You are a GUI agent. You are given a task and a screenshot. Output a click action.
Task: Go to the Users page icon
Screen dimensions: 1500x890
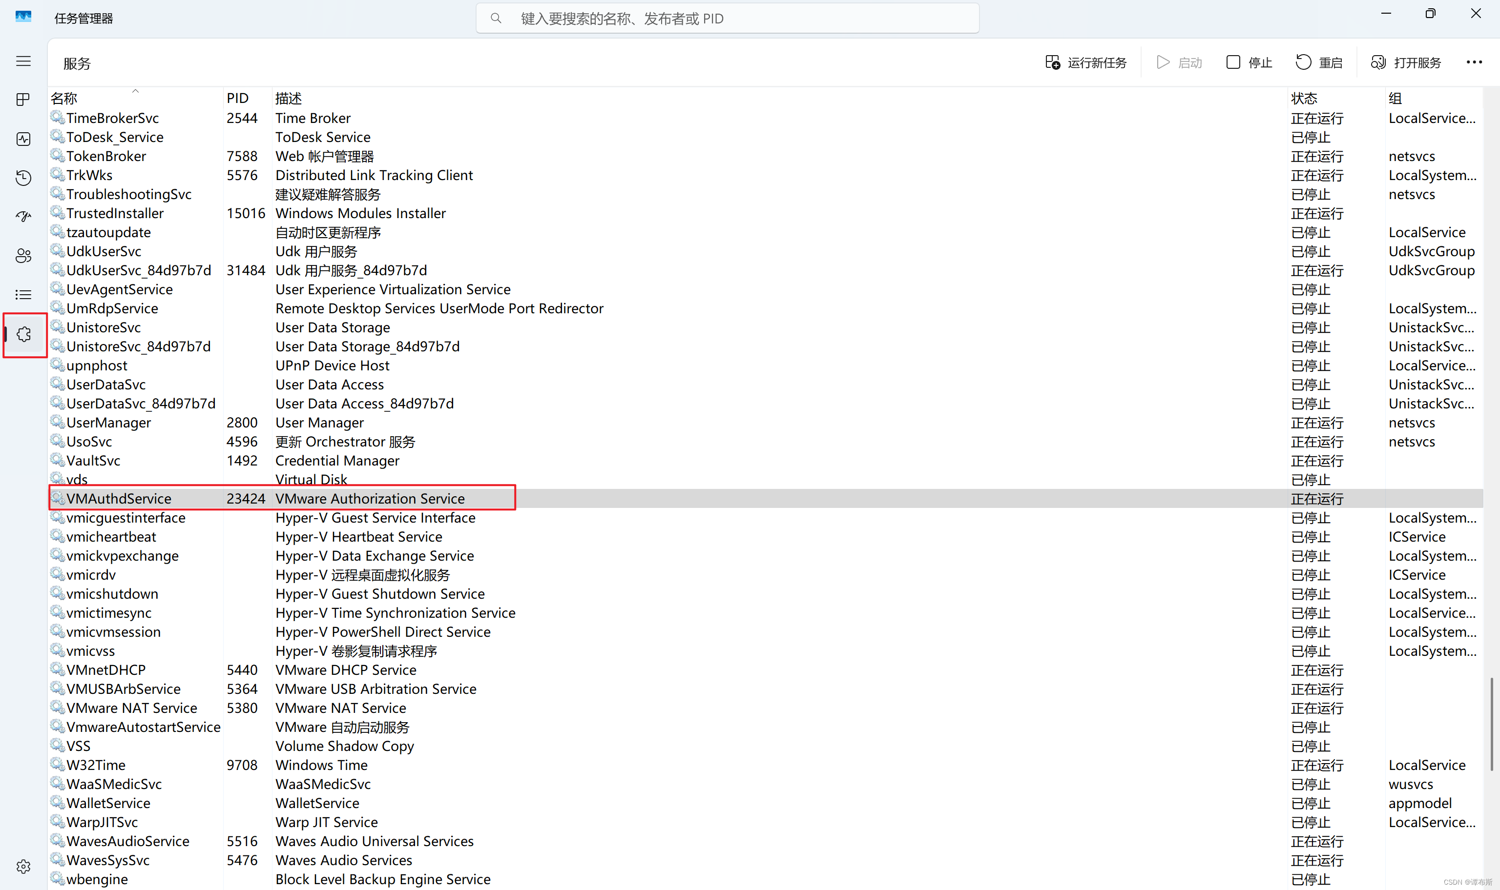tap(23, 256)
